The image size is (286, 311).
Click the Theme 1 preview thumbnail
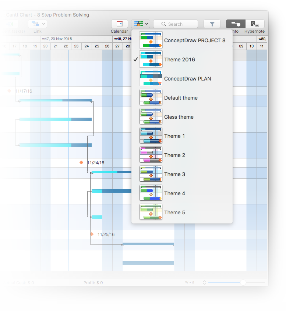coord(151,136)
